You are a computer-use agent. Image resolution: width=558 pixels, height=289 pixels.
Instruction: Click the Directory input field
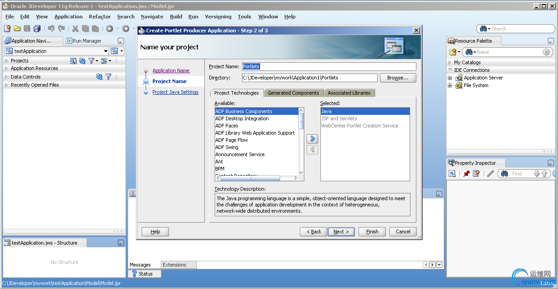pyautogui.click(x=310, y=78)
